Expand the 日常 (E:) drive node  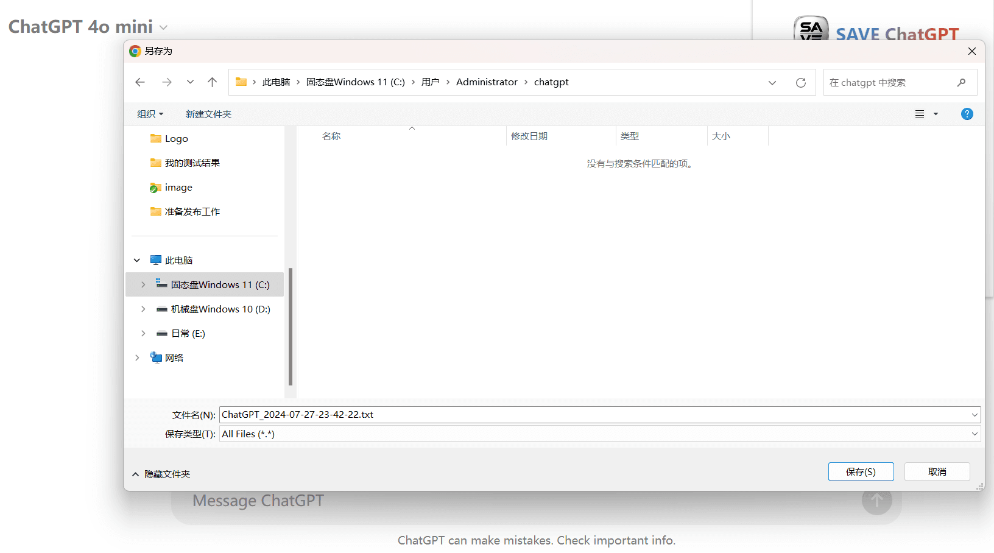pyautogui.click(x=143, y=333)
